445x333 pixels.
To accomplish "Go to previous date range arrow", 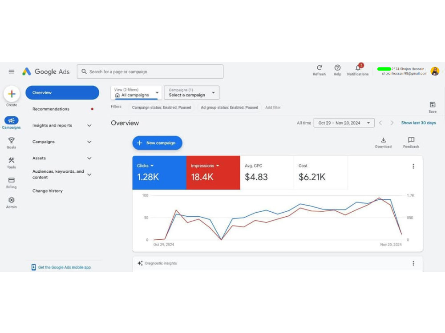I will [380, 123].
